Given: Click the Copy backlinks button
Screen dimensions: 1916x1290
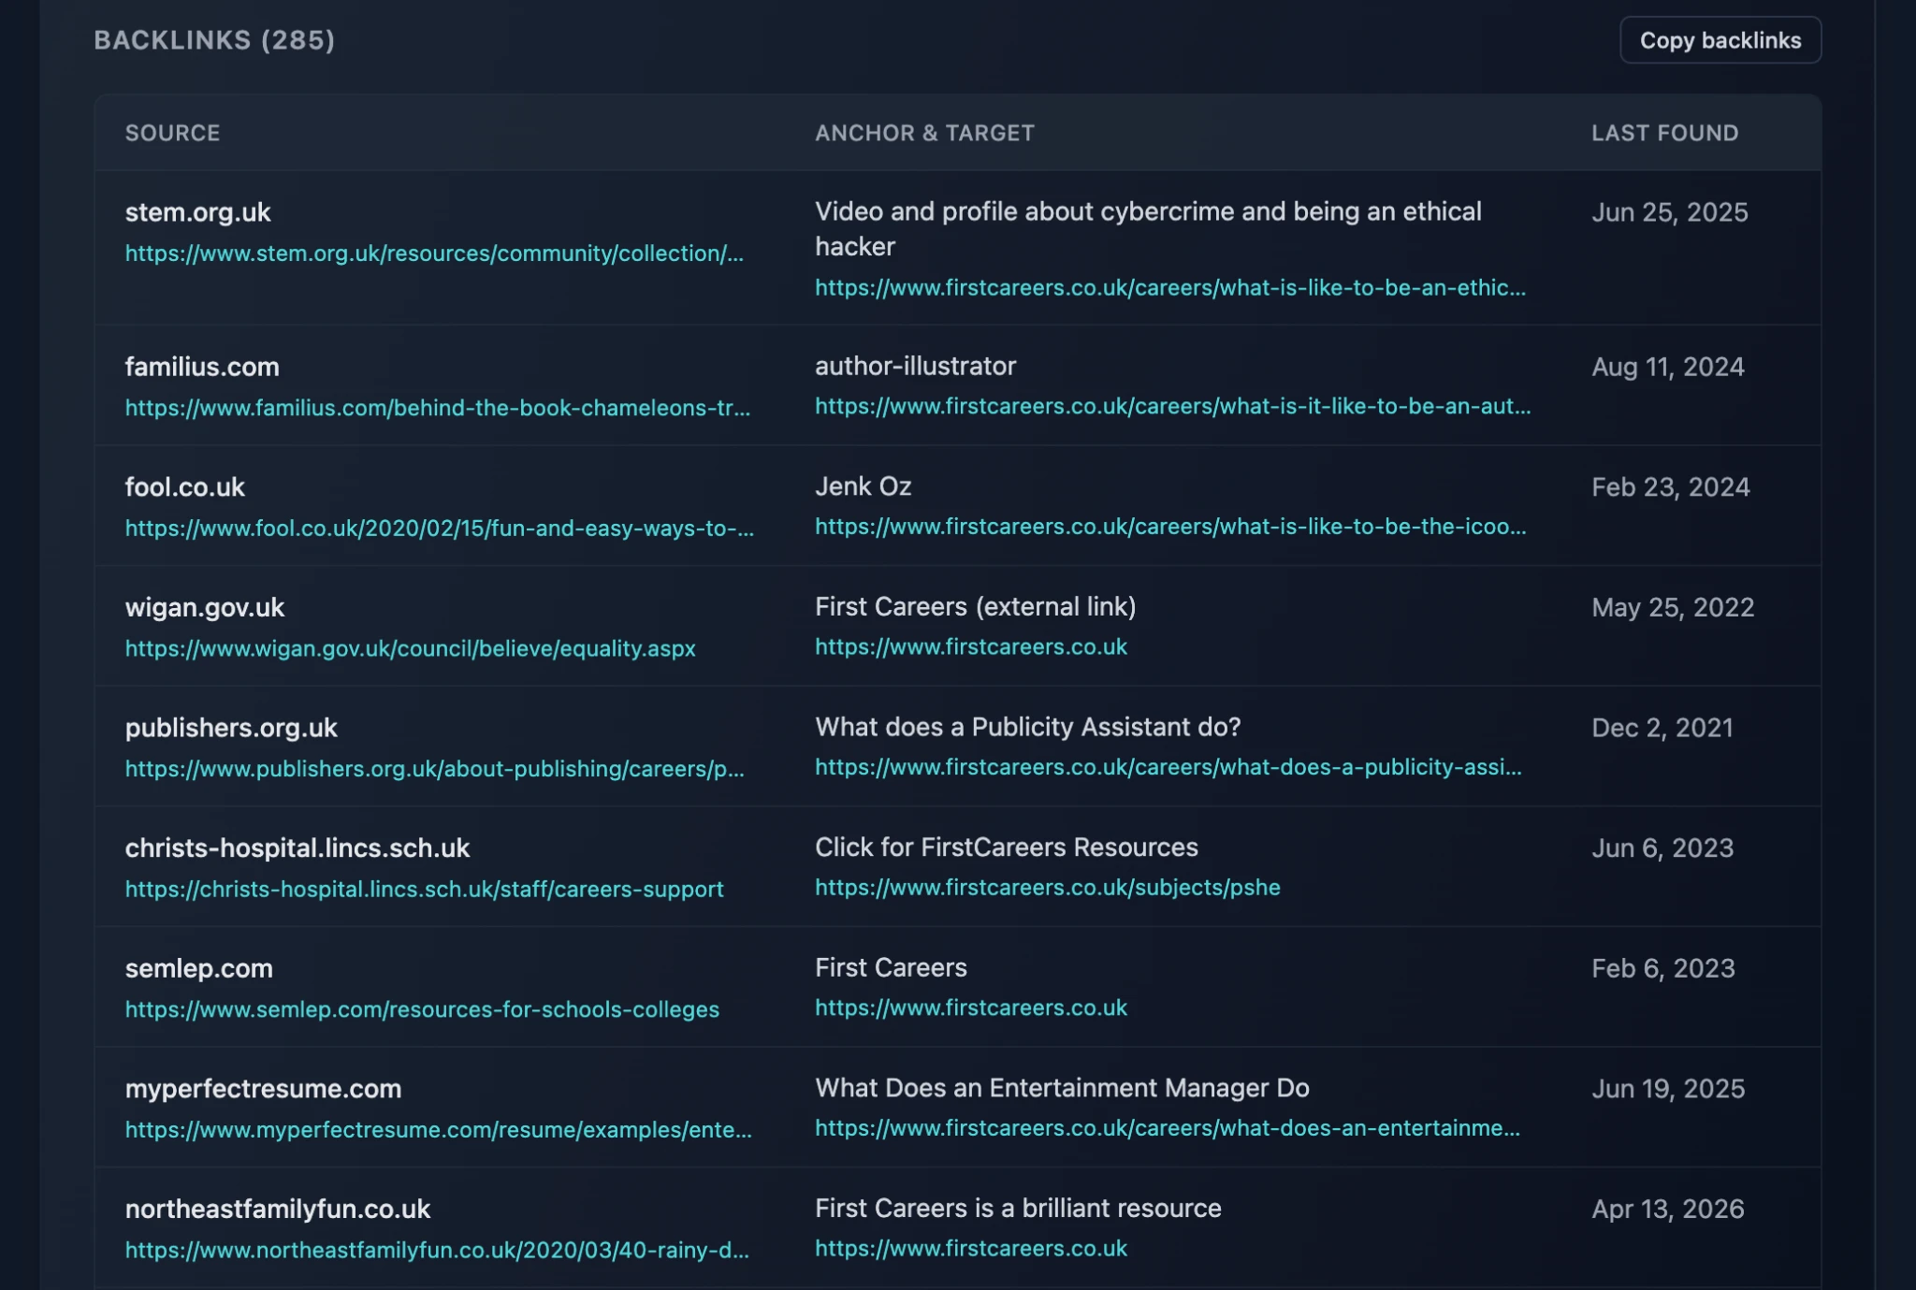Looking at the screenshot, I should 1720,40.
